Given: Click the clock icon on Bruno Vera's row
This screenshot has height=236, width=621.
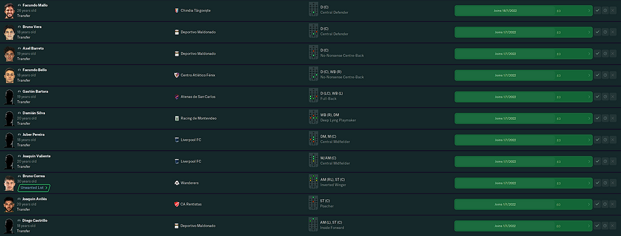Looking at the screenshot, I should coord(605,32).
